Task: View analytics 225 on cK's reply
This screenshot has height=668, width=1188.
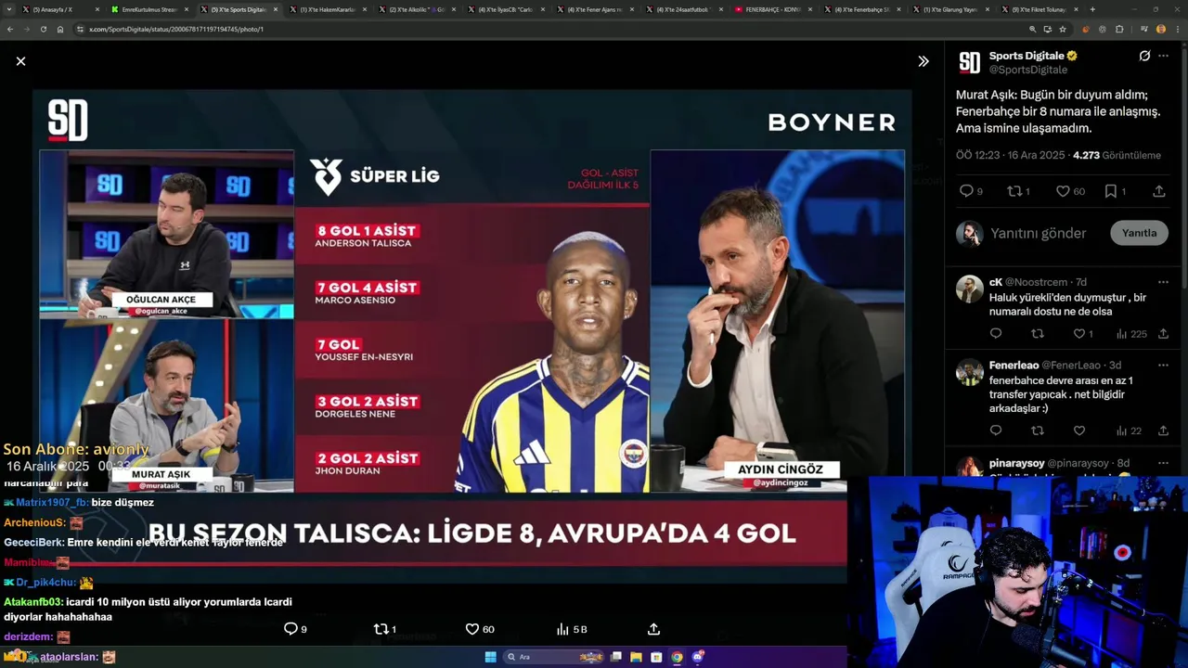Action: click(x=1131, y=334)
